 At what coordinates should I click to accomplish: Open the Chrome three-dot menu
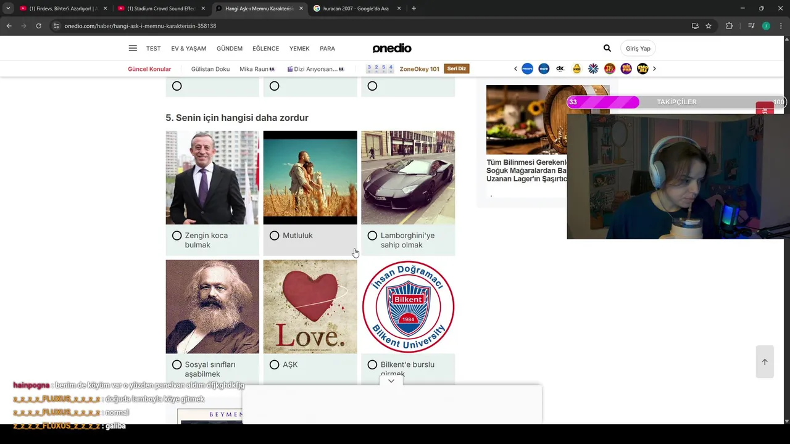(781, 26)
